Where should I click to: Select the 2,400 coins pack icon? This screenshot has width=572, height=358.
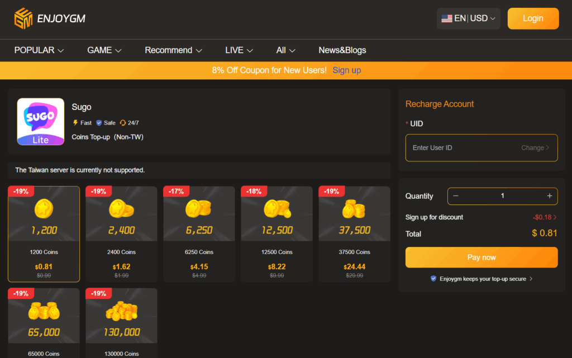pos(121,210)
